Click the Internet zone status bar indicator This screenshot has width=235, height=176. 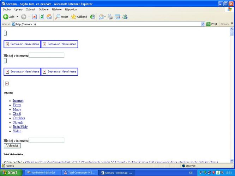coord(188,166)
